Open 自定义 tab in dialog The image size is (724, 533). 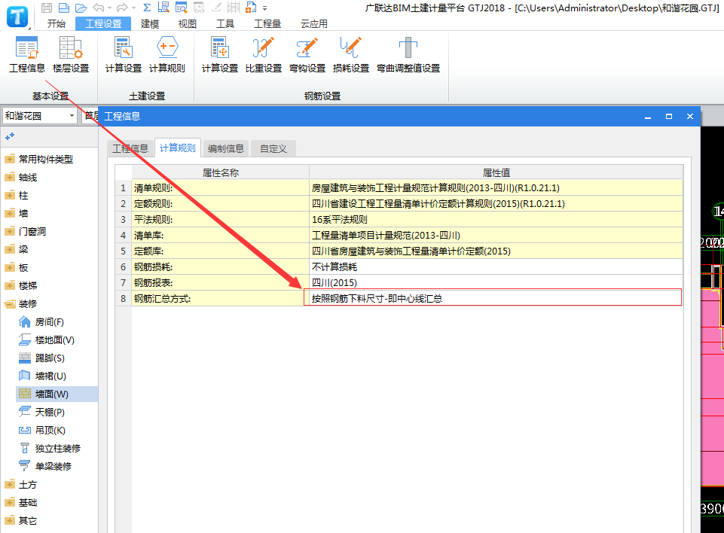pos(273,148)
